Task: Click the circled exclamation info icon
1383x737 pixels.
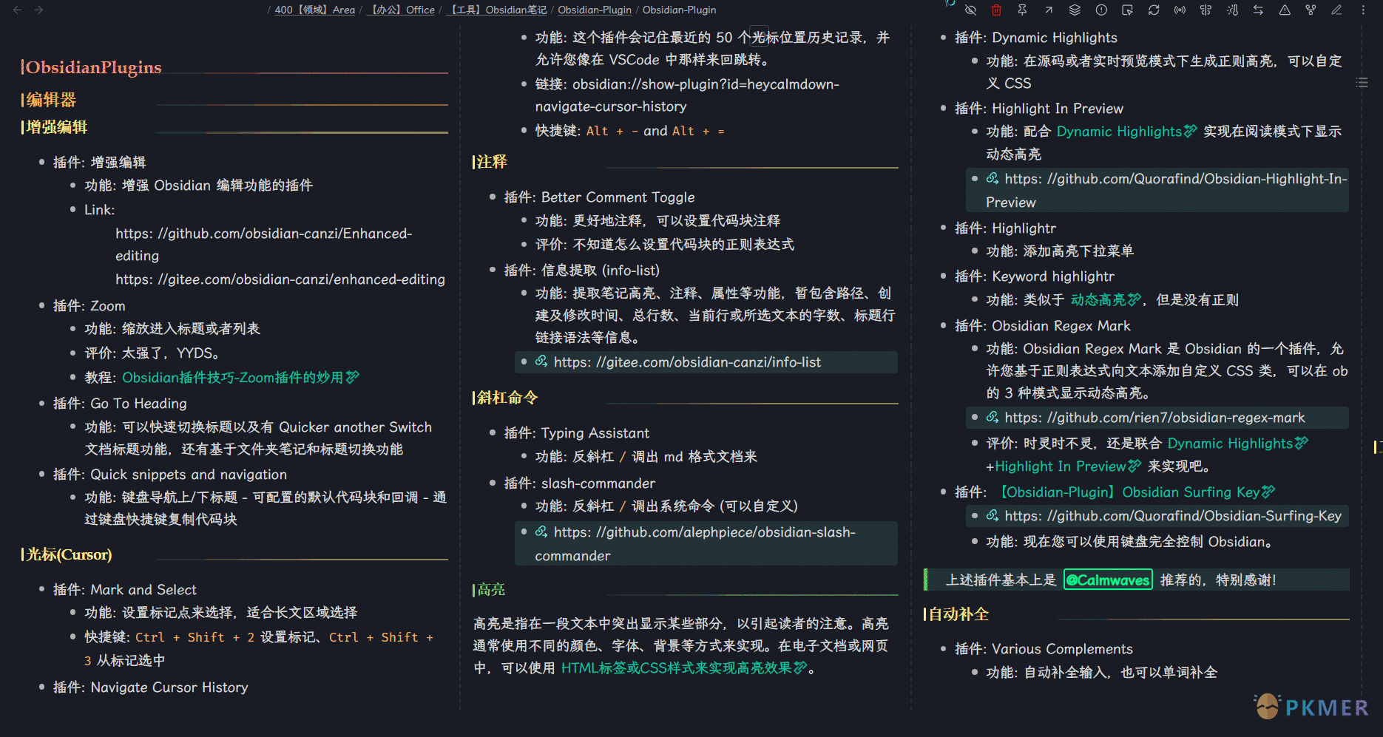Action: 1101,10
